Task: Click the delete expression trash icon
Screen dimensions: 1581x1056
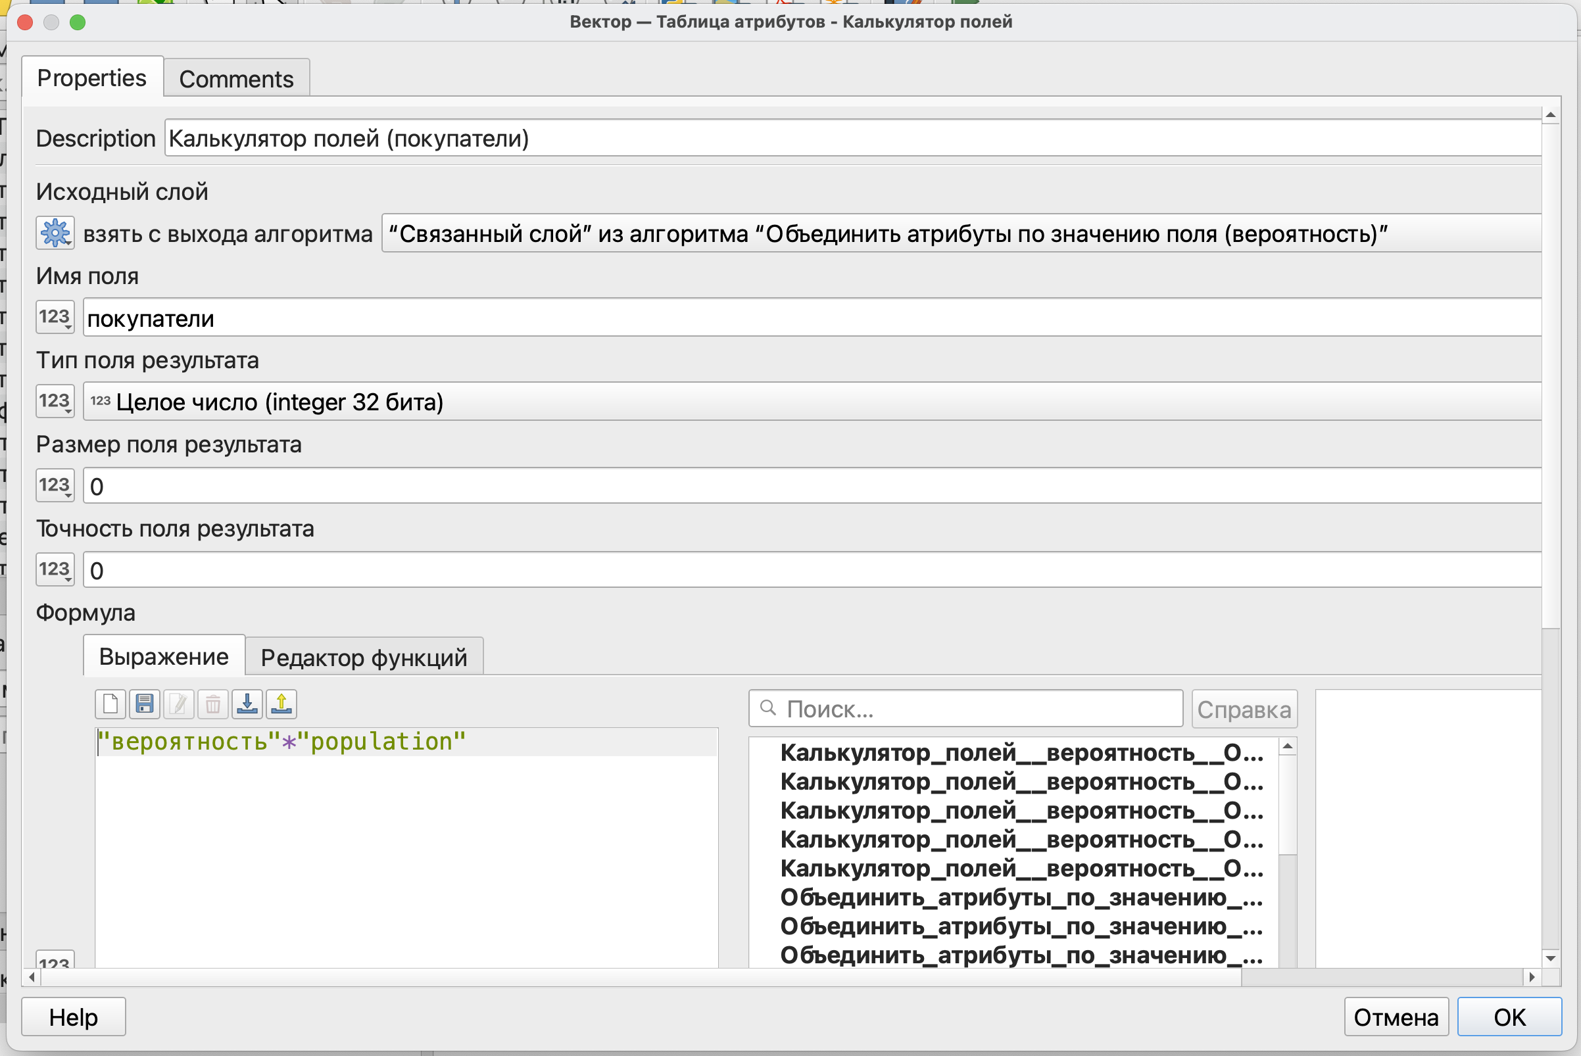Action: point(213,704)
